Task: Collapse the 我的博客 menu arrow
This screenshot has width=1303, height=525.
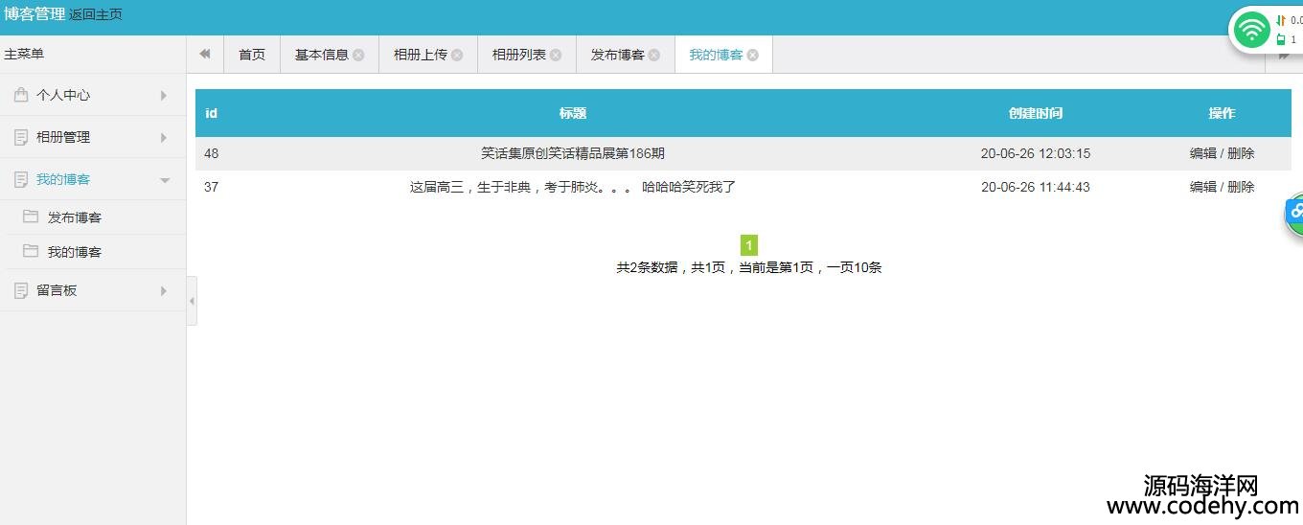Action: pos(164,180)
